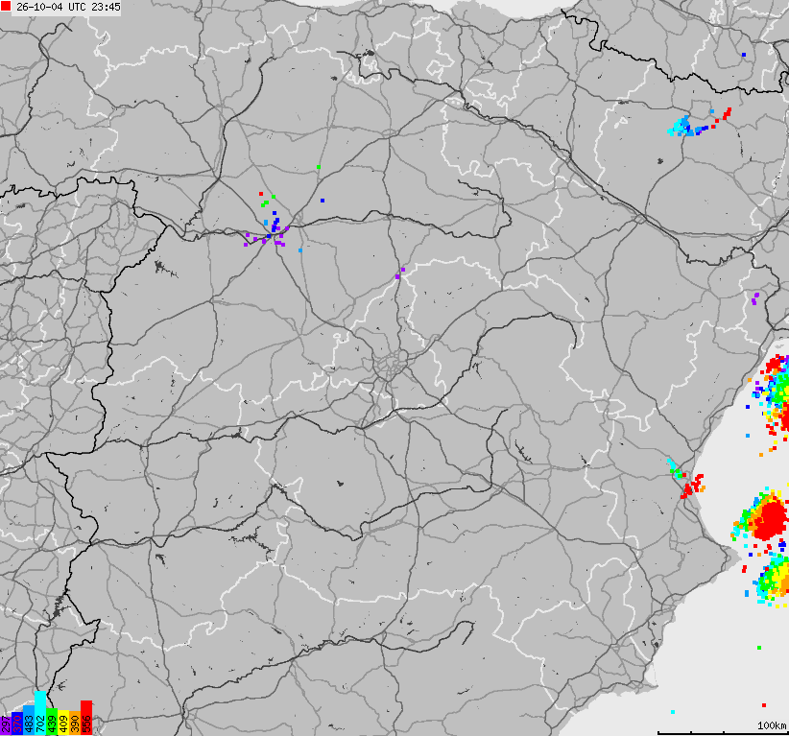Click the red strike dot near the bottom-right corner
The height and width of the screenshot is (736, 789).
(764, 705)
